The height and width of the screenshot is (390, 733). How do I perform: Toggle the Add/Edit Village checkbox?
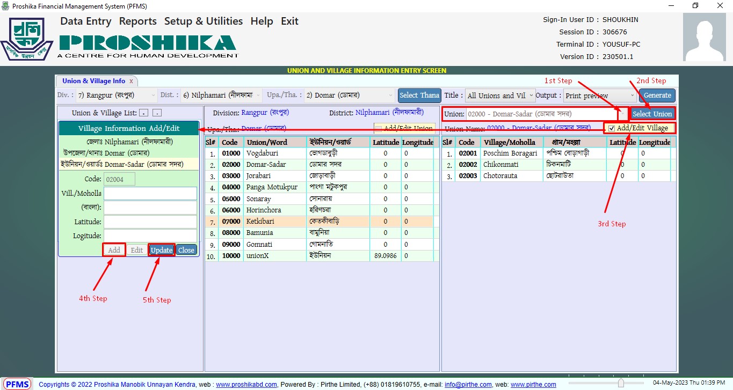coord(612,128)
